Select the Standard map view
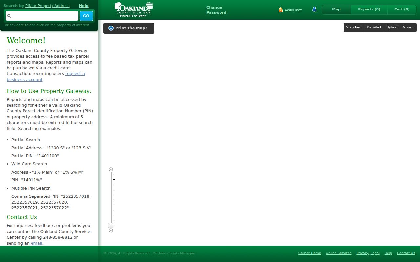This screenshot has width=420, height=262. click(x=354, y=28)
